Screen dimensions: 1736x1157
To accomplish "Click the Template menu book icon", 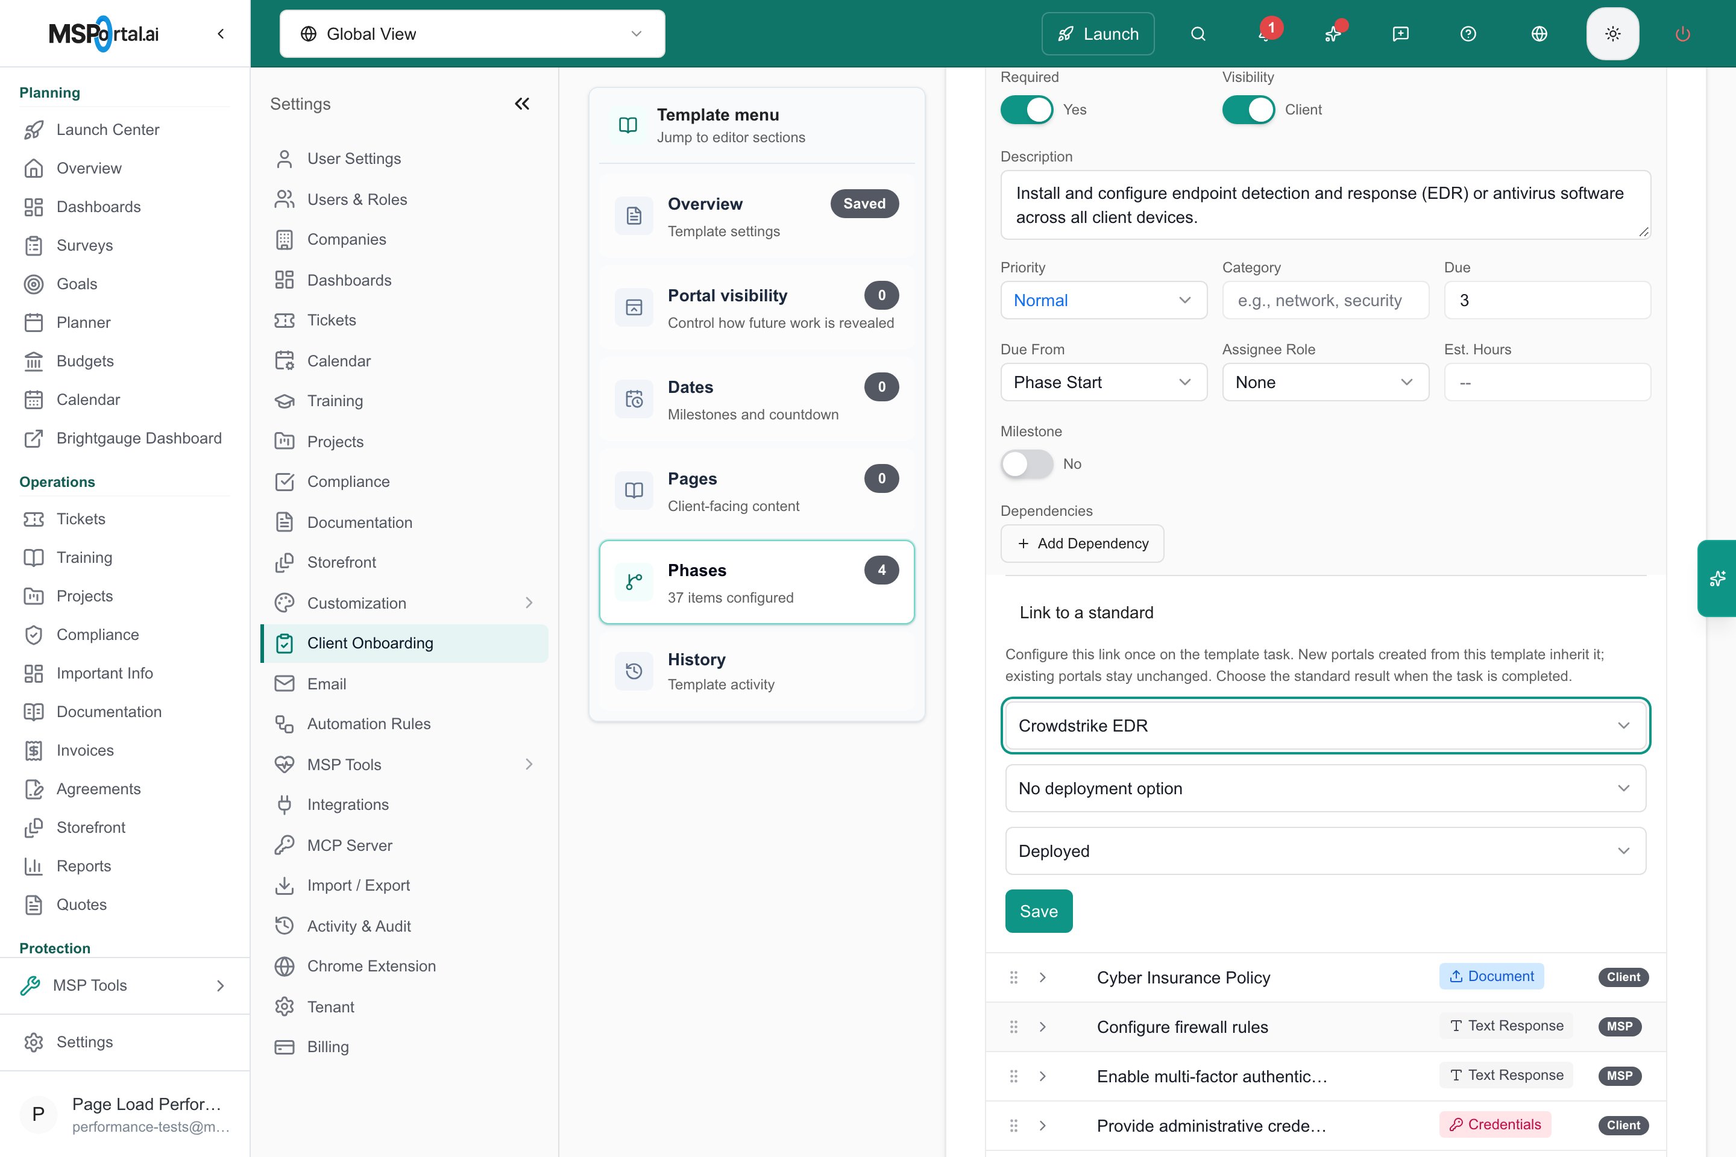I will (628, 125).
